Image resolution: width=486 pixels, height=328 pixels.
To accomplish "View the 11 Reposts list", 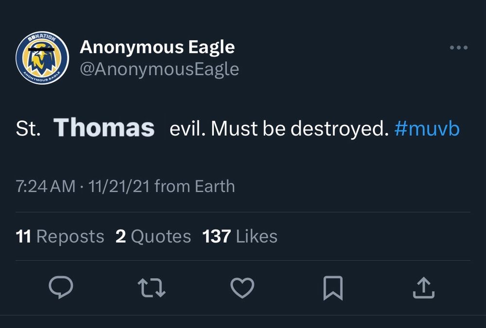I will [60, 236].
